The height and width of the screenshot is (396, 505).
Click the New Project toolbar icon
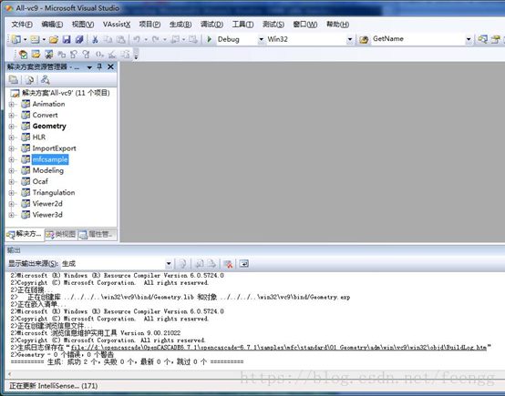coord(15,39)
